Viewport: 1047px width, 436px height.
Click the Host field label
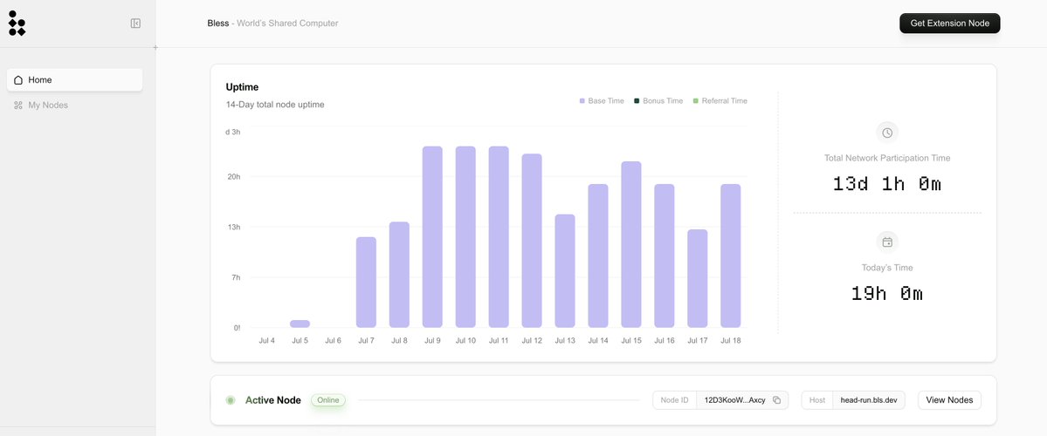(817, 400)
